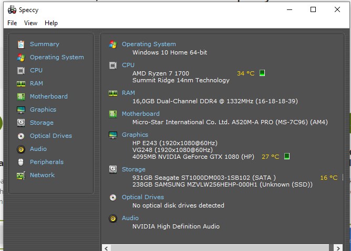This screenshot has width=351, height=251.
Task: Click the Audio speaker icon in summary panel
Action: coord(113,219)
